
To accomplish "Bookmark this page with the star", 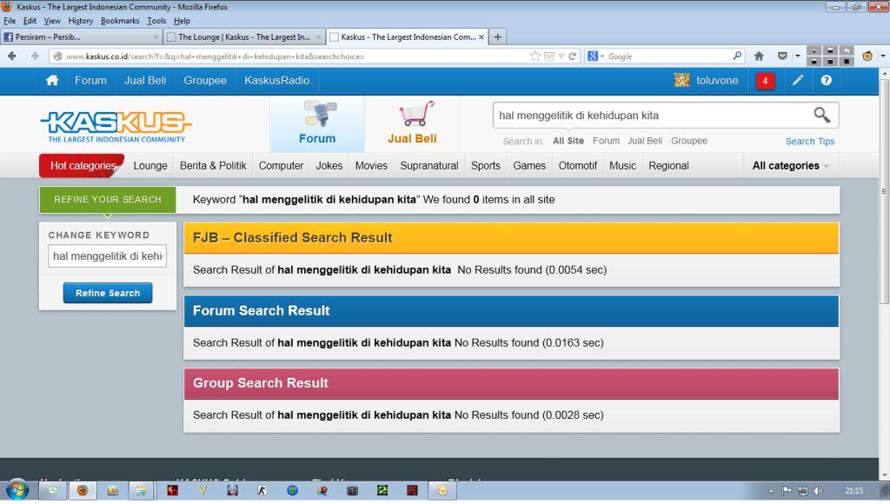I will pyautogui.click(x=535, y=56).
